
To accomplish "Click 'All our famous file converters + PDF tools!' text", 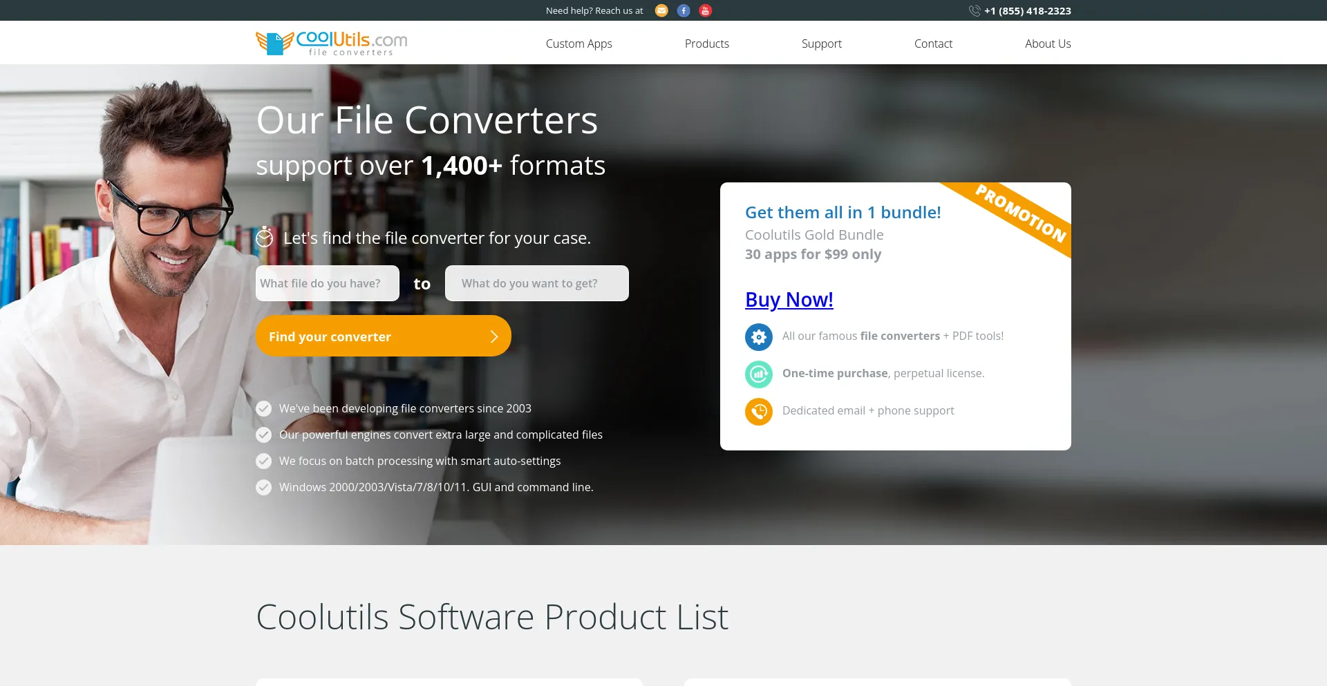I will click(893, 336).
